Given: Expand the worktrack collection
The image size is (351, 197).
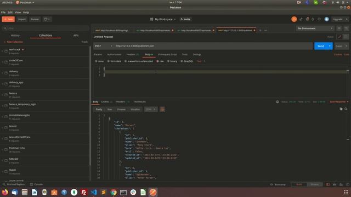Looking at the screenshot, I should click(x=2, y=51).
